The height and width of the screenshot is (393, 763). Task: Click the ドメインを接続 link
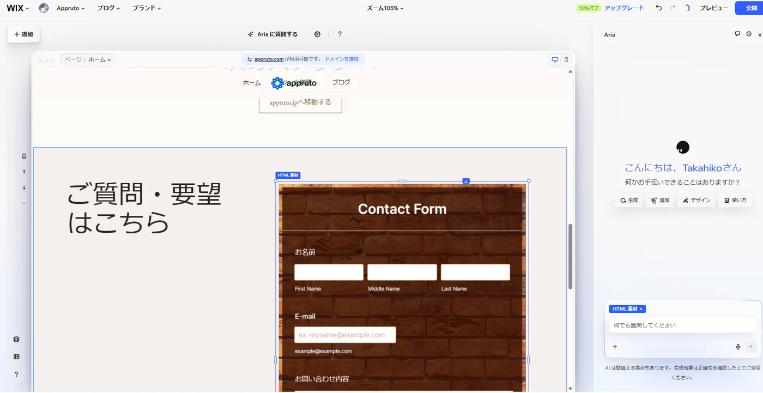pos(342,59)
